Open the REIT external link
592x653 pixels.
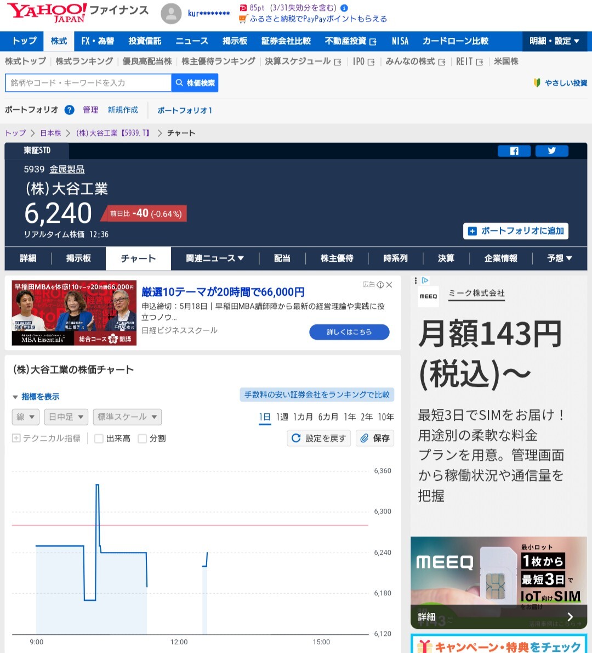pyautogui.click(x=469, y=61)
